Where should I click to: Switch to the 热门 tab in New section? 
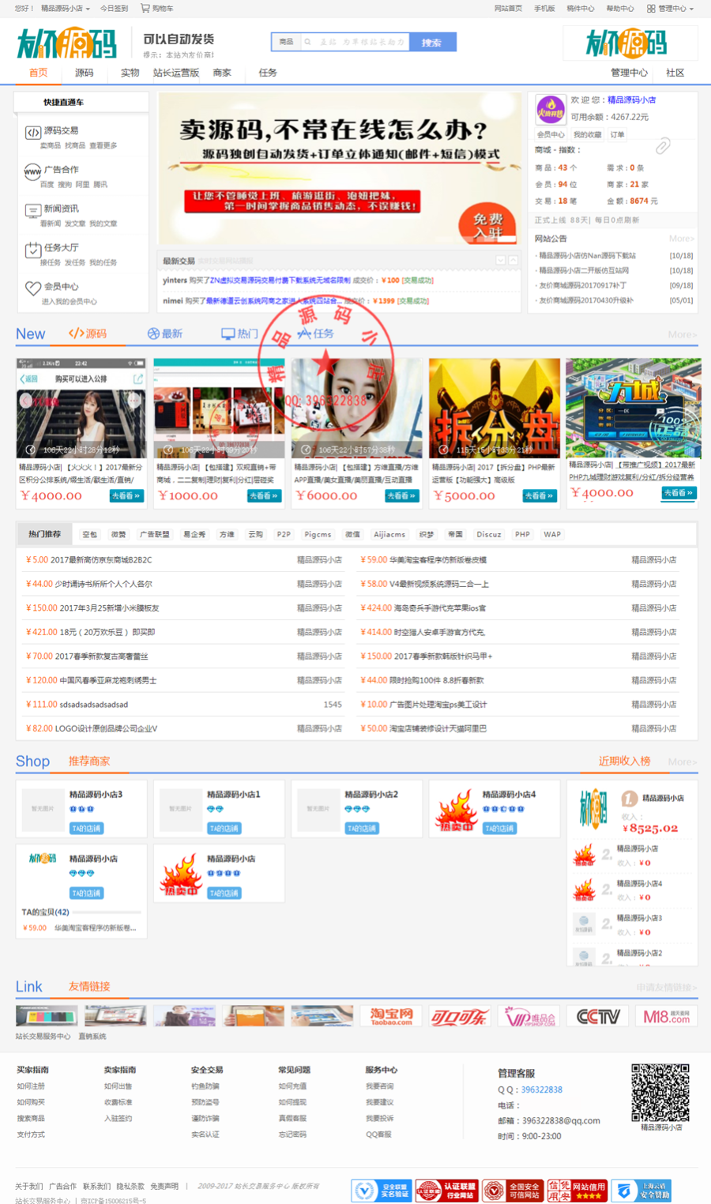tap(239, 333)
